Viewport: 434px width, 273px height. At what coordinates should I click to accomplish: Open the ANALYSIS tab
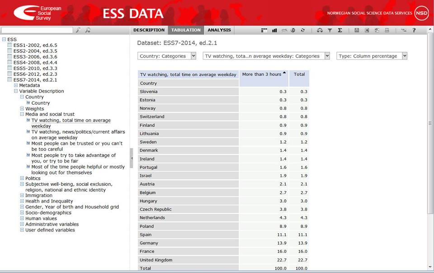(219, 30)
